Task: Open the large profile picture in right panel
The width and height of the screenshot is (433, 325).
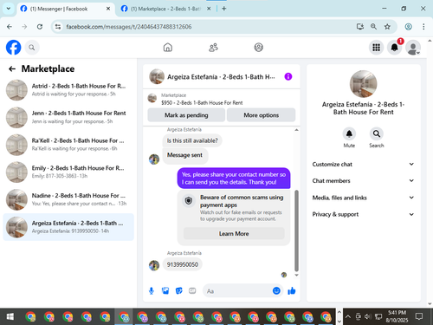Action: point(363,84)
